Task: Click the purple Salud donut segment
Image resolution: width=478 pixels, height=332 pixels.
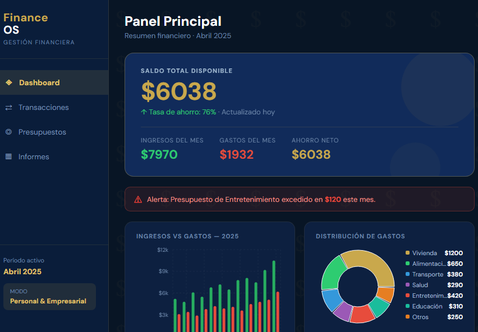Action: click(x=343, y=312)
